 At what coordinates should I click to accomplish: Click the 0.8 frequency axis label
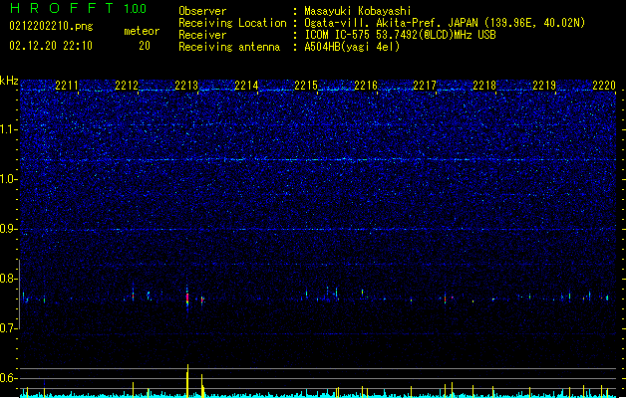tap(9, 279)
